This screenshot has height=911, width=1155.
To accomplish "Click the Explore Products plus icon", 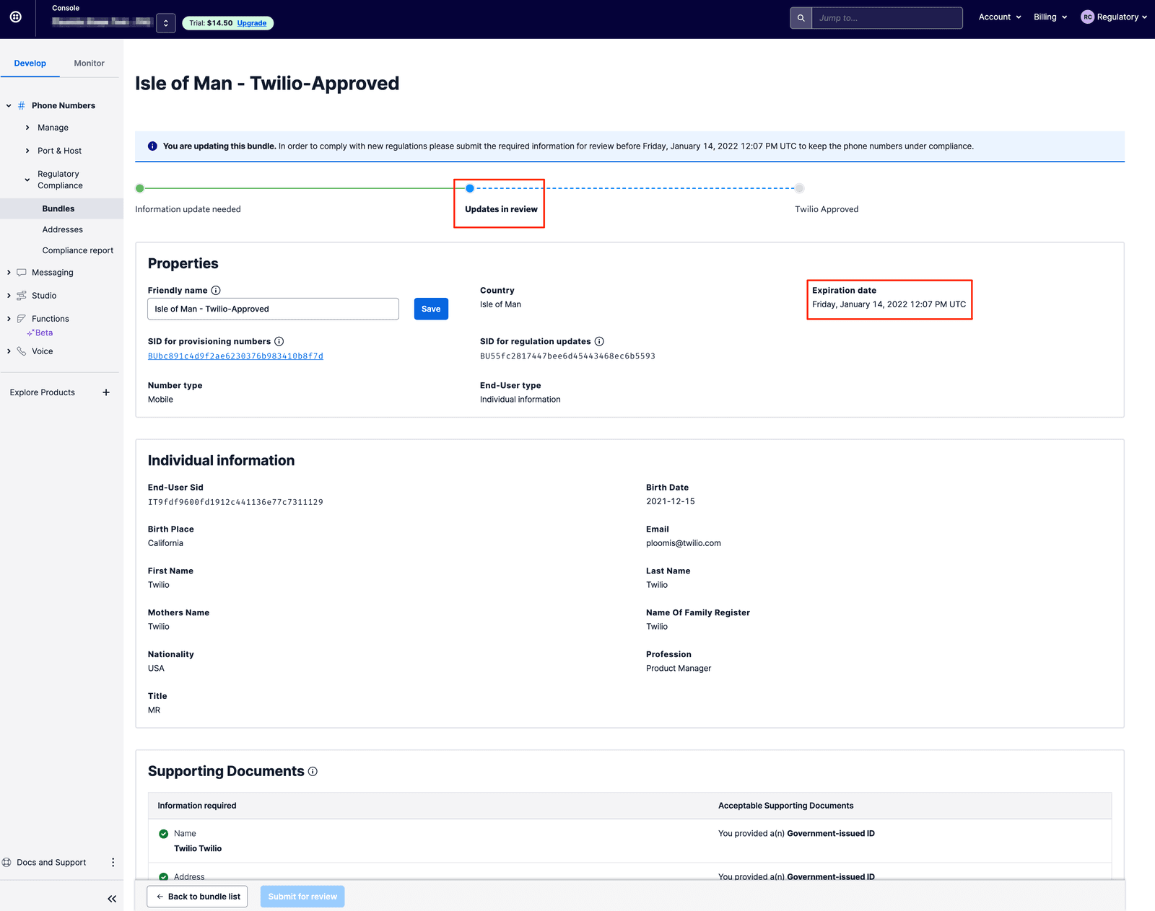I will pos(106,392).
